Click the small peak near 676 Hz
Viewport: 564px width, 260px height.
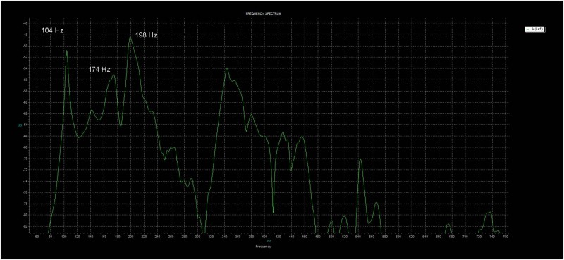(x=448, y=224)
